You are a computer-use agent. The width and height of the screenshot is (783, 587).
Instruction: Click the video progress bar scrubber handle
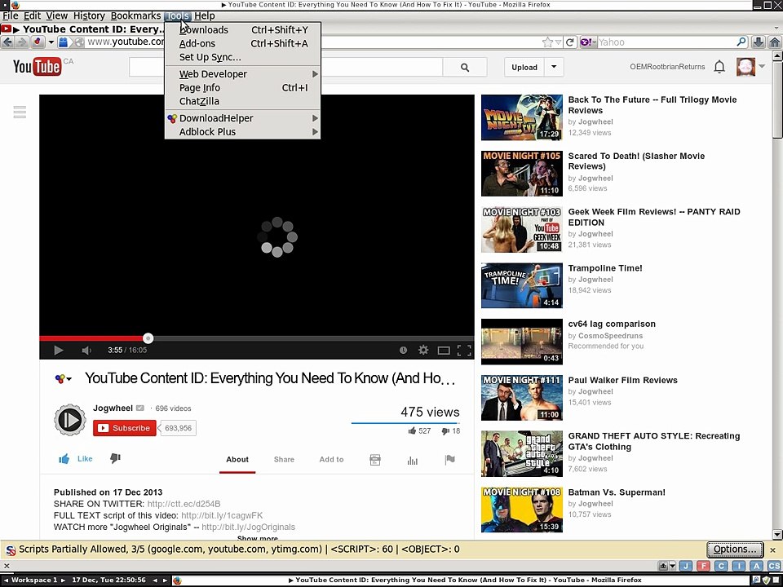pos(148,338)
